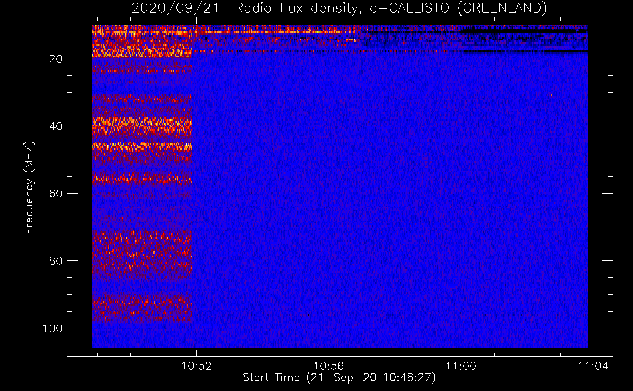Click the date '2020/09/21' in the title

(175, 8)
